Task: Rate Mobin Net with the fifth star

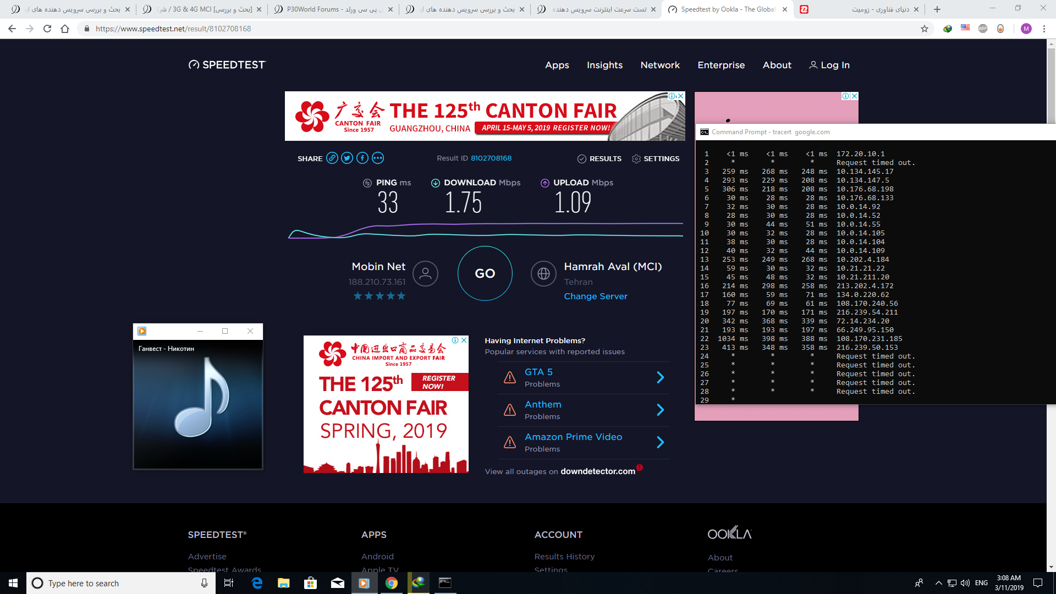Action: coord(402,296)
